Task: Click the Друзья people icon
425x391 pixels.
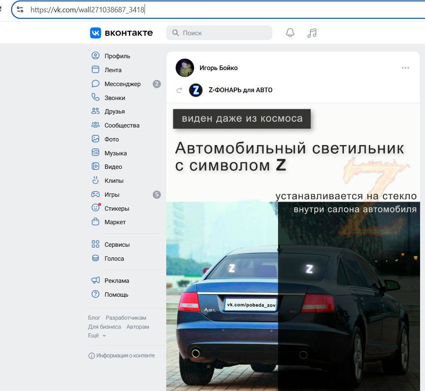Action: click(95, 111)
